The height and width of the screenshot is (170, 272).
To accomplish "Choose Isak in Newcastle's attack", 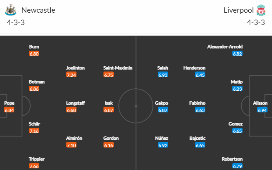I will [108, 103].
